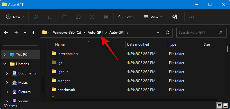Click the file list vertical scrollbar

(228, 49)
